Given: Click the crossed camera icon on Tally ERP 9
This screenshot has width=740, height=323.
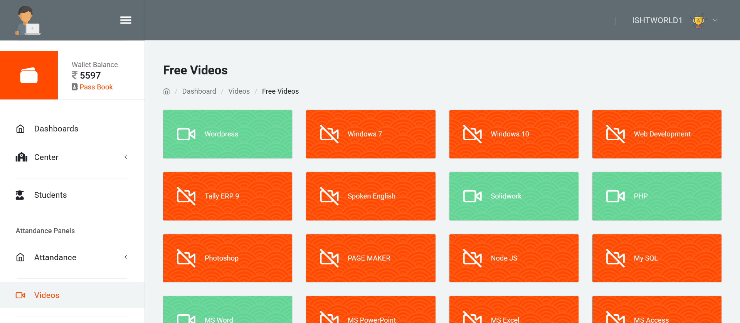Looking at the screenshot, I should tap(186, 196).
